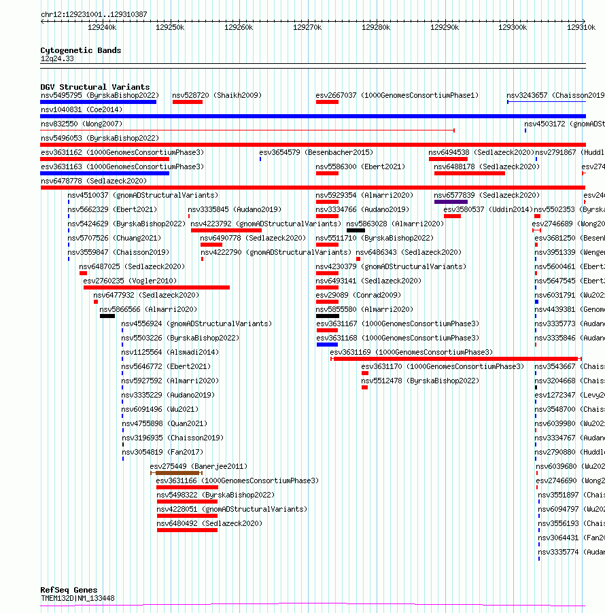Select nsv6577839 (Sedlazeck2020) label
Image resolution: width=605 pixels, height=613 pixels.
[x=487, y=195]
